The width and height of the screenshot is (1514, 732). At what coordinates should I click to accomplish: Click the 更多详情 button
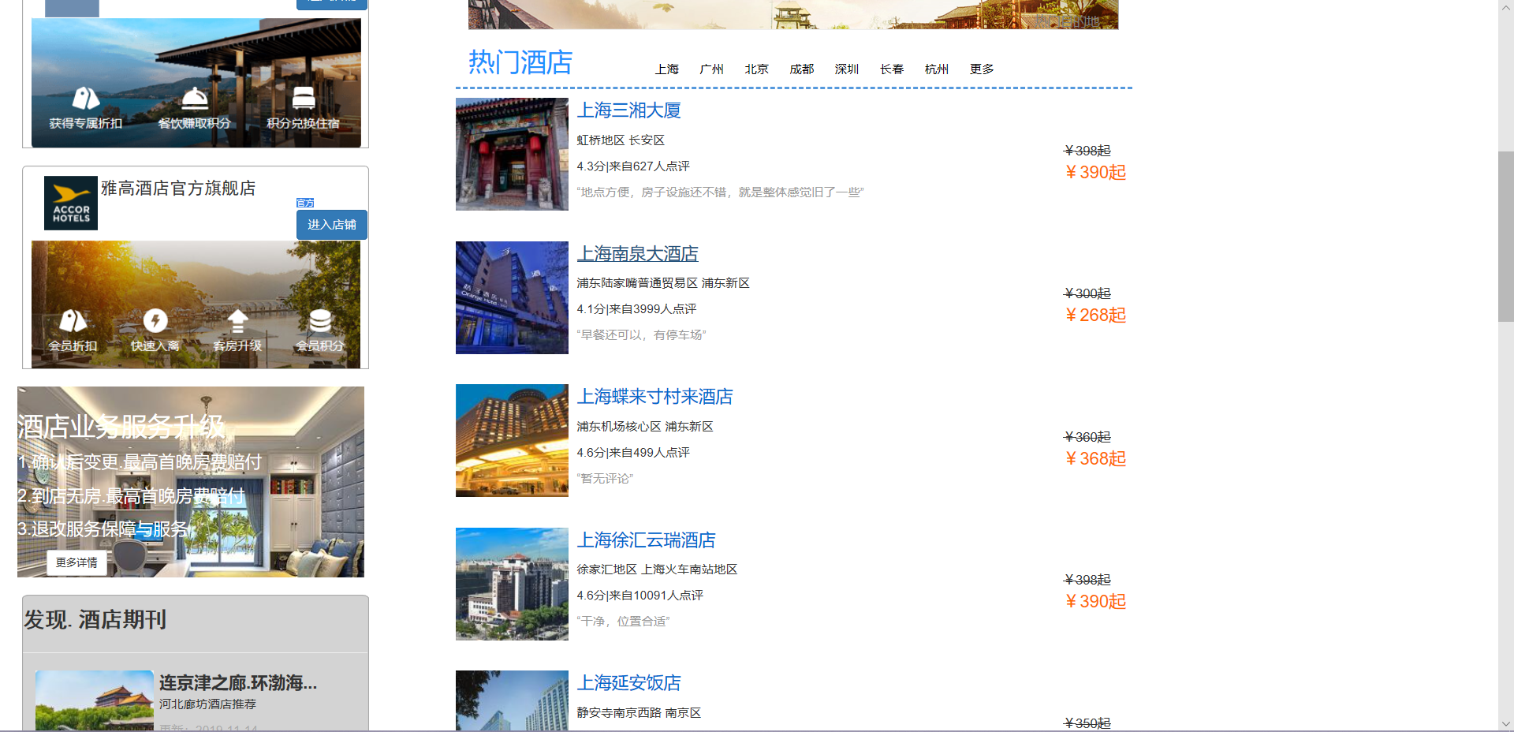pos(76,562)
